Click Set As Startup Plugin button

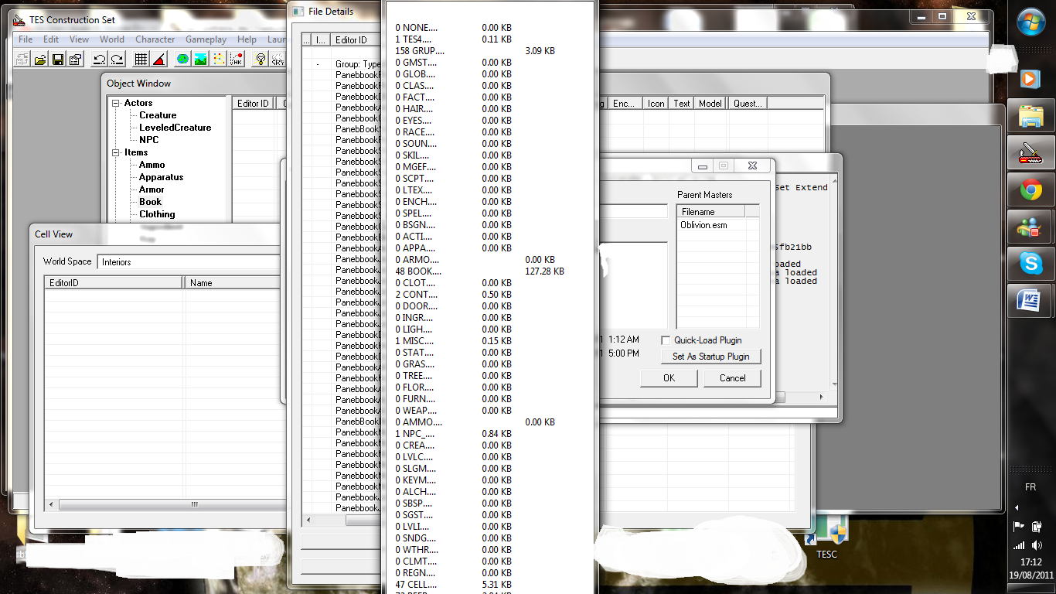(x=711, y=357)
